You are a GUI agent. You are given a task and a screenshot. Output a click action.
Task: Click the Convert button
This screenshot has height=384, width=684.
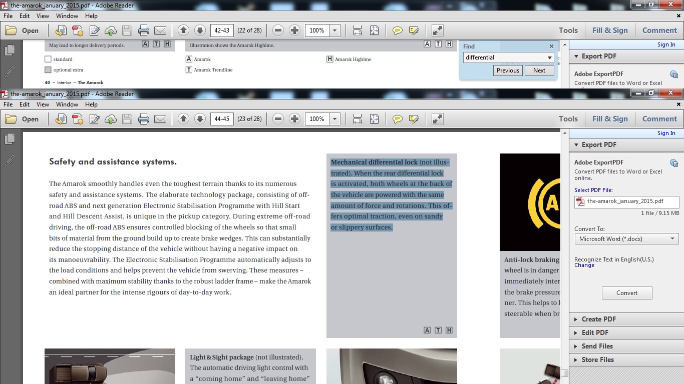626,293
